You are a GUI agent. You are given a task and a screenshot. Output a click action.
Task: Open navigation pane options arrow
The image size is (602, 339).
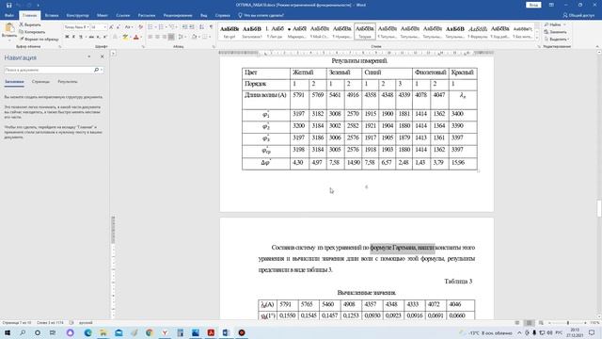pos(89,56)
